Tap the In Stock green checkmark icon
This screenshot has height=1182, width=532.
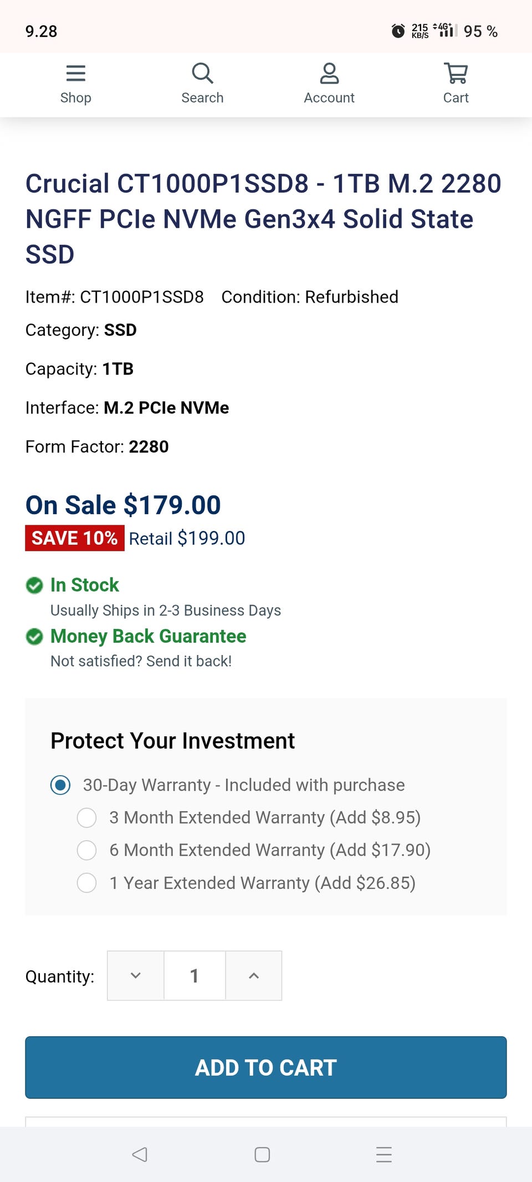34,585
